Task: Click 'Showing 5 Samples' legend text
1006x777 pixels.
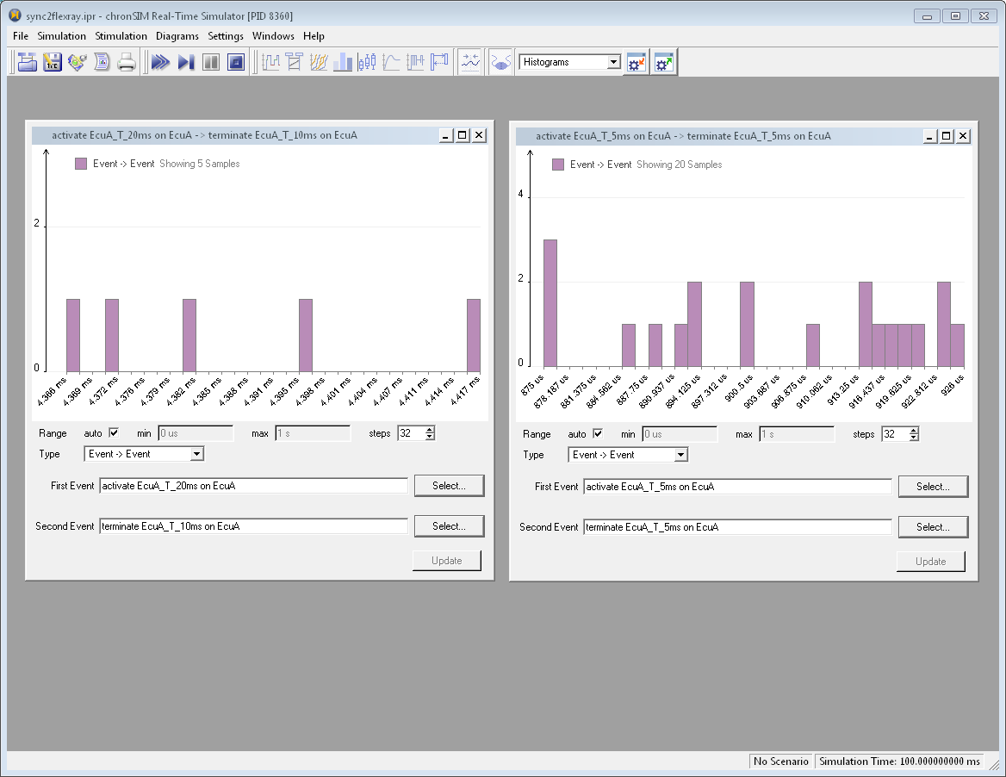Action: [x=200, y=164]
